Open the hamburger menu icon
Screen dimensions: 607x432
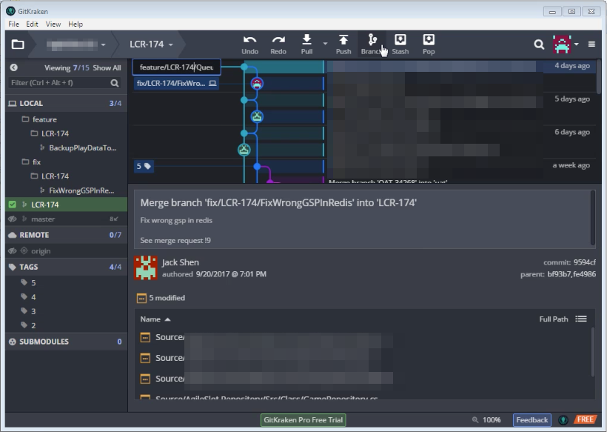pos(591,44)
